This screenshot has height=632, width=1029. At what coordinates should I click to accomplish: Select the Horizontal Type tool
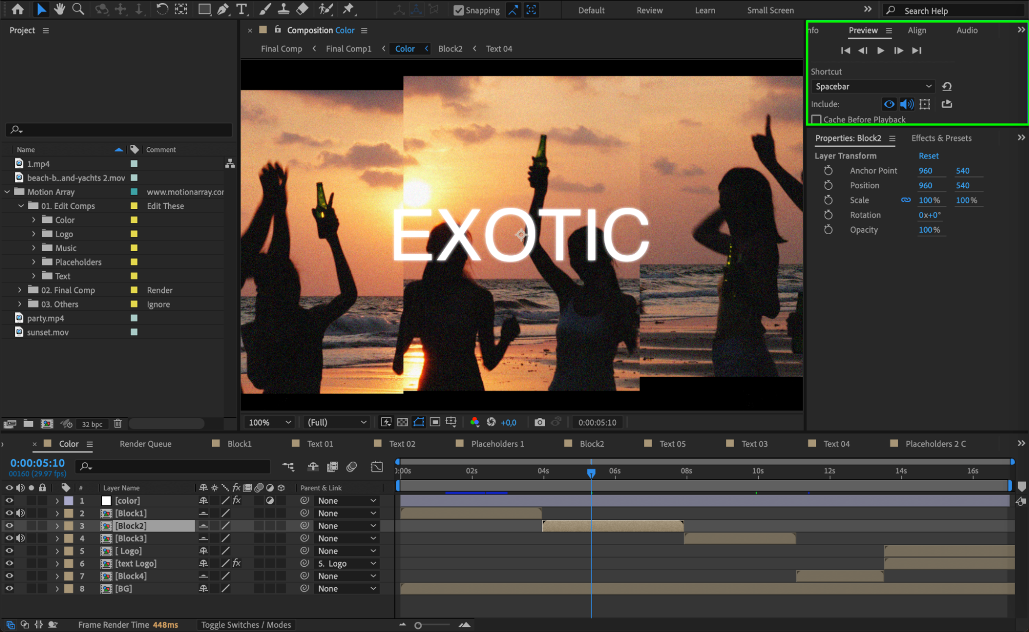[x=241, y=9]
